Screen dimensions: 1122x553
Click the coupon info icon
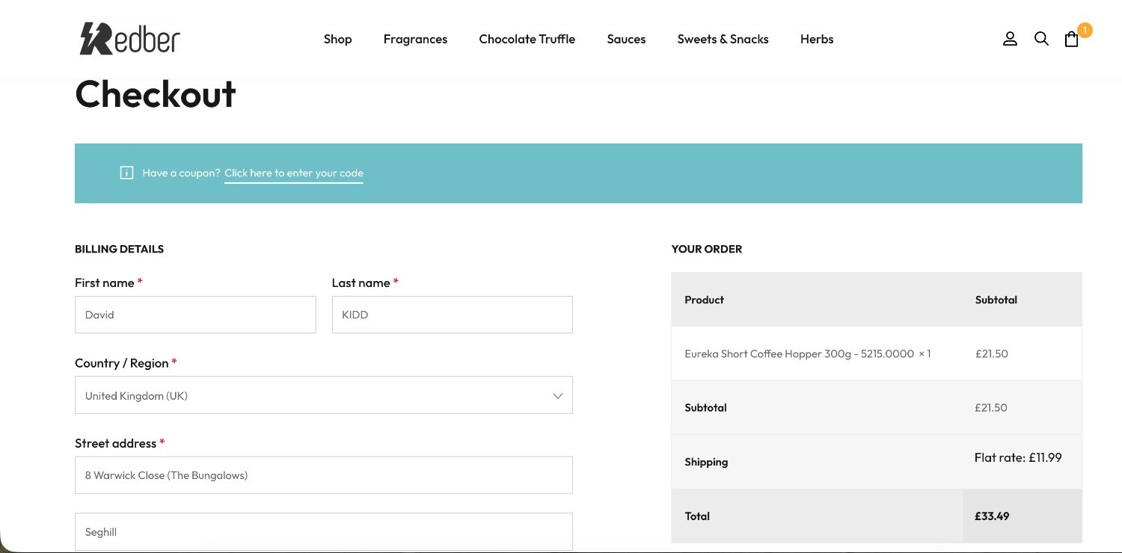coord(126,173)
